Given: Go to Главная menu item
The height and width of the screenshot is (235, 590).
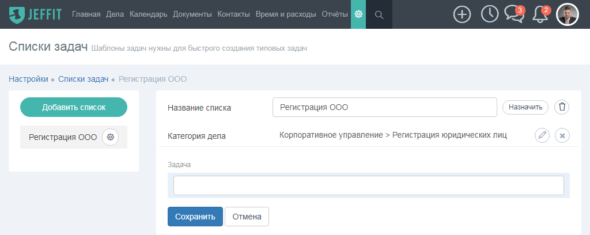Looking at the screenshot, I should coord(86,14).
